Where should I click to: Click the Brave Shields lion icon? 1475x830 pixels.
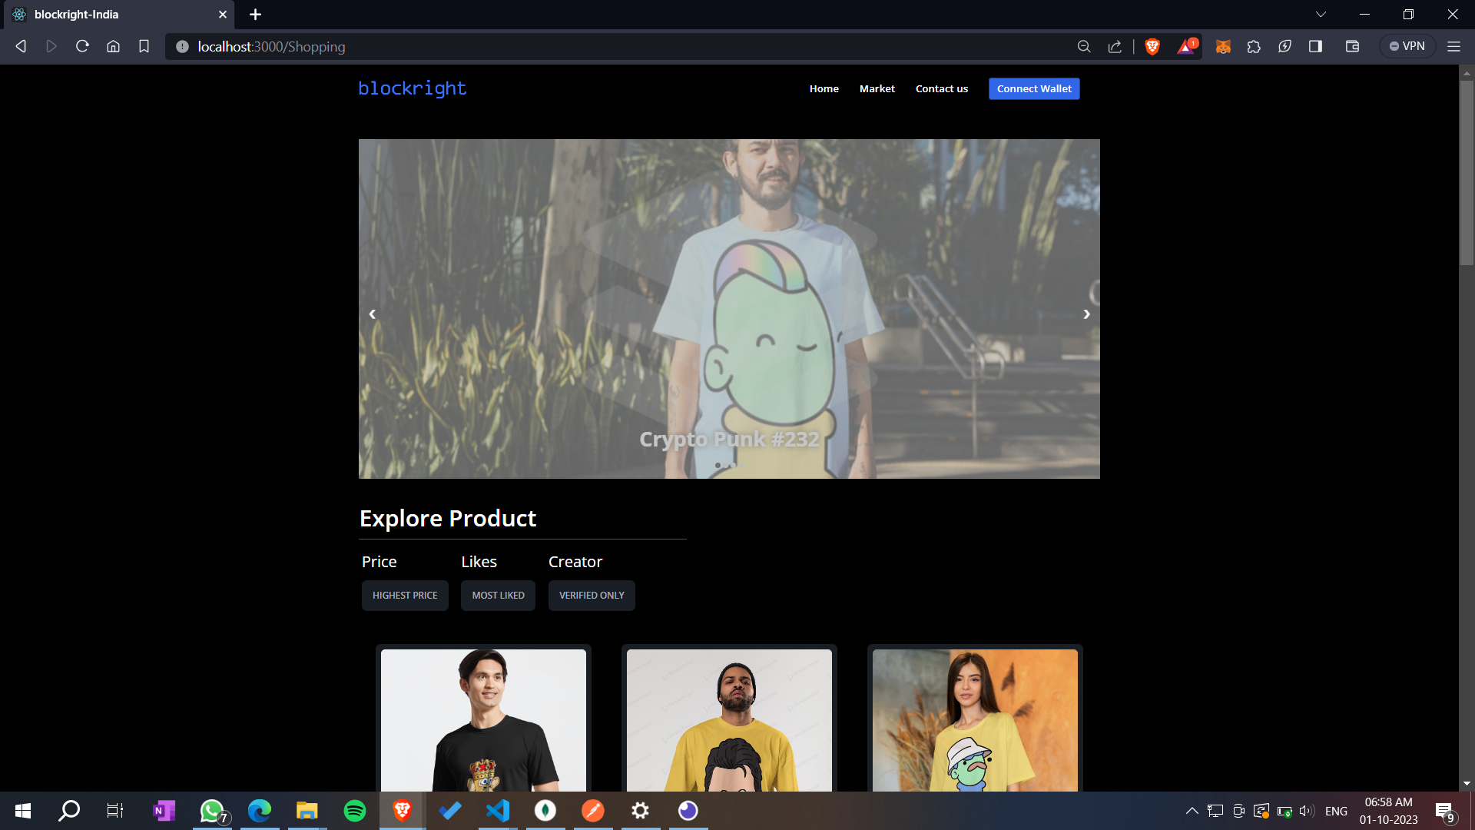(x=1152, y=47)
